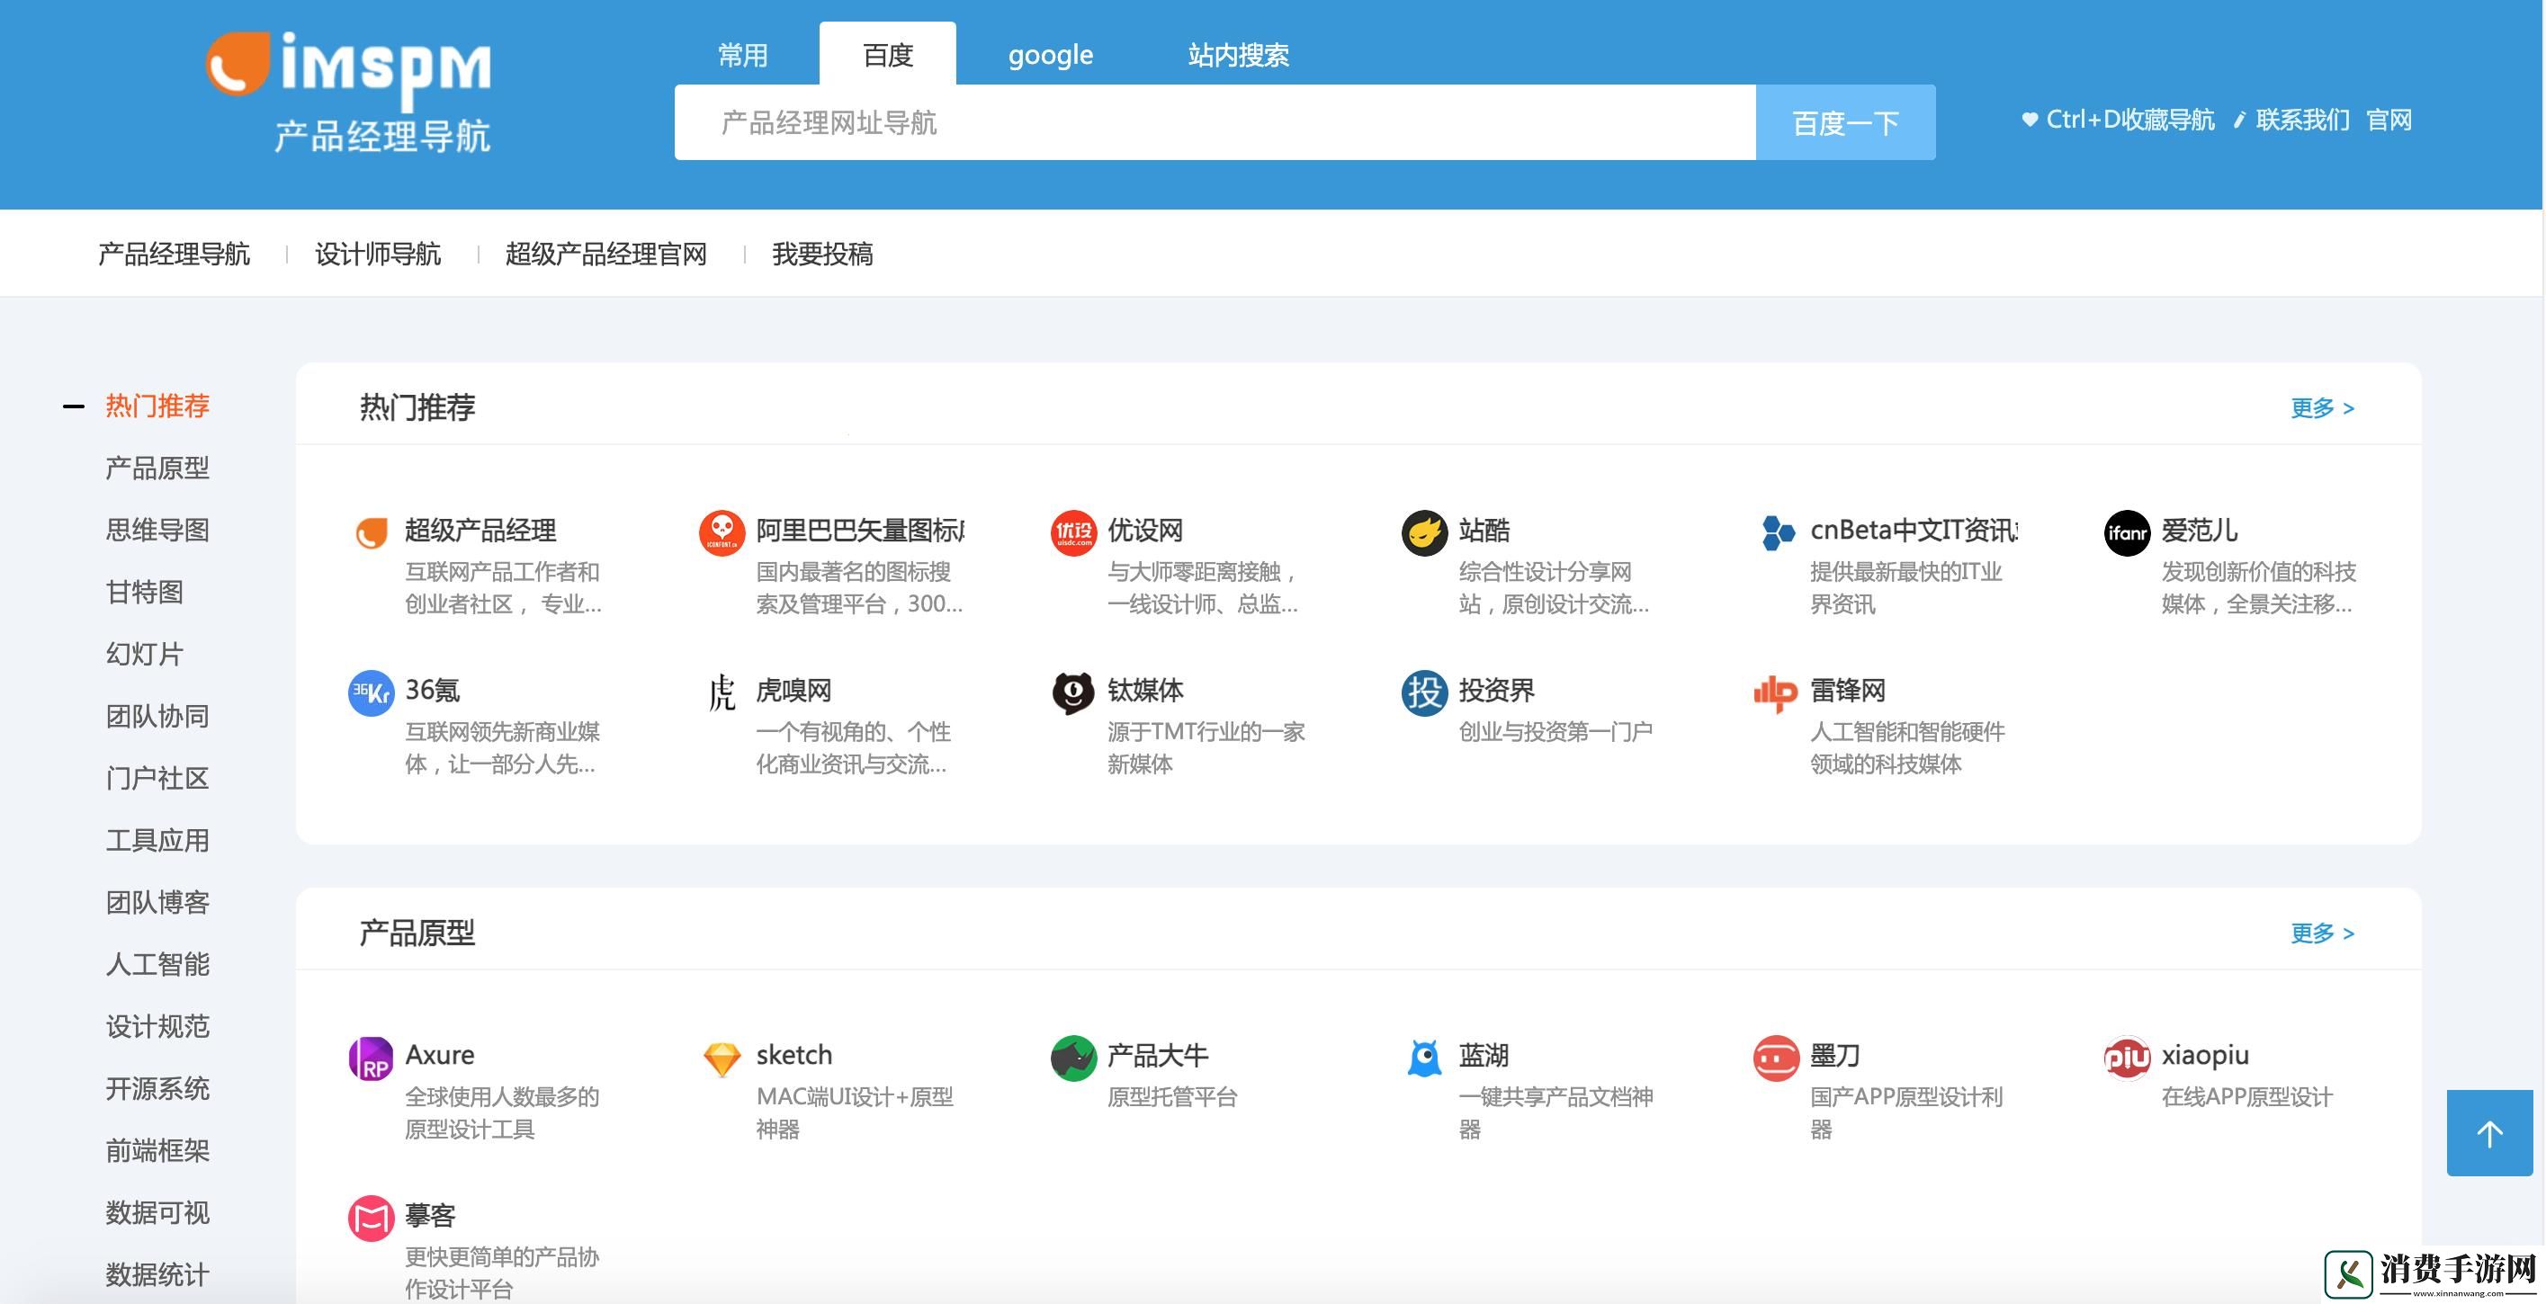Click 更多 in the 热门推荐 section
Viewport: 2546px width, 1304px height.
click(2322, 408)
